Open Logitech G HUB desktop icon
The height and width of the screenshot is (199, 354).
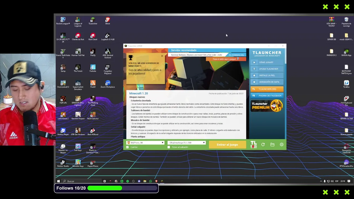point(108,37)
